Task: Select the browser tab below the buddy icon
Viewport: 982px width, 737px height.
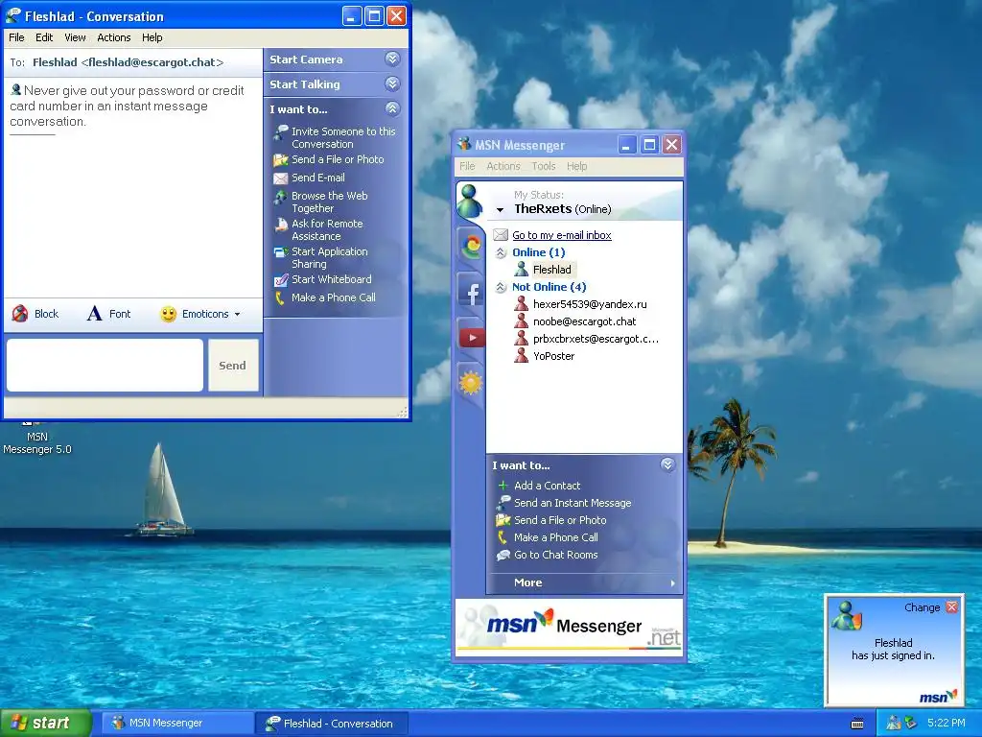Action: click(470, 247)
